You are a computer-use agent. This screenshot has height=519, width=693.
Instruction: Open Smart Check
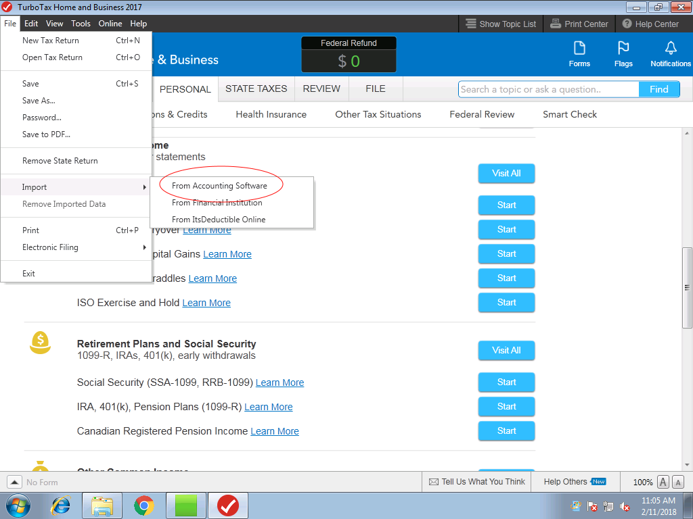[x=570, y=114]
